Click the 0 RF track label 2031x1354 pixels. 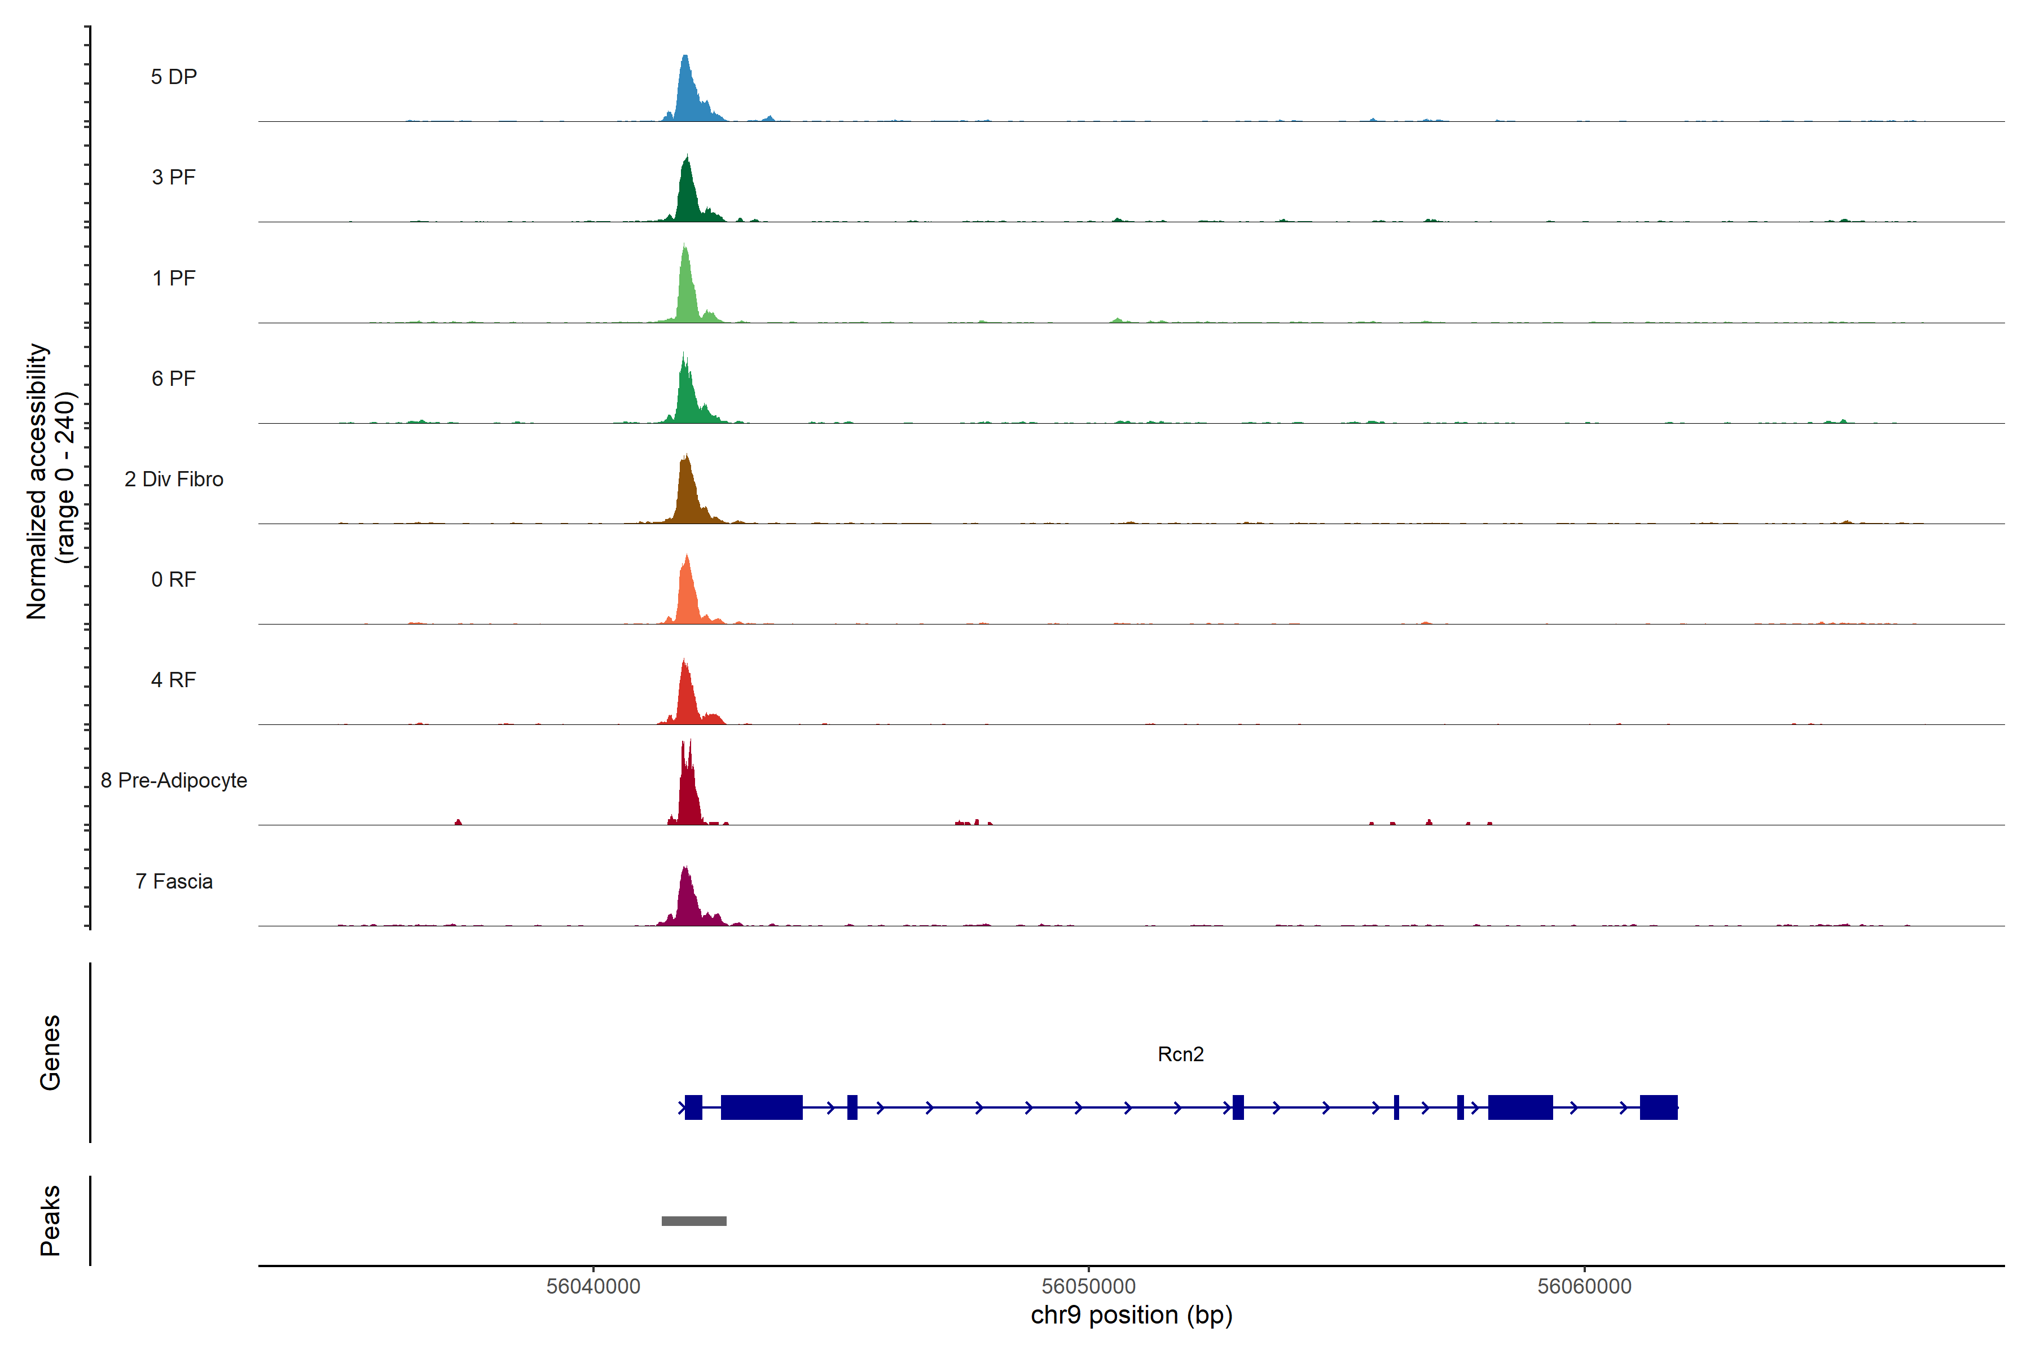(174, 579)
